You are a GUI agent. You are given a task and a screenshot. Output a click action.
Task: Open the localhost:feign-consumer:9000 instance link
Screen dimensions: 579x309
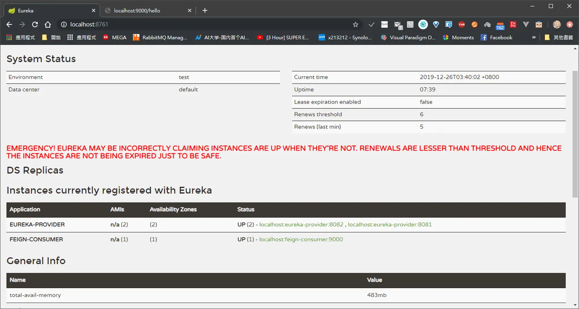coord(301,239)
